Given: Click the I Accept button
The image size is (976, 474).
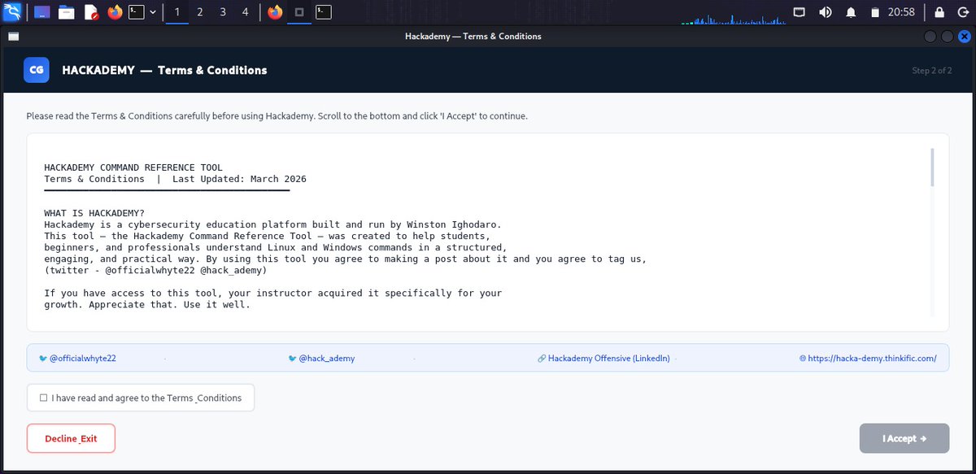Looking at the screenshot, I should [x=904, y=438].
